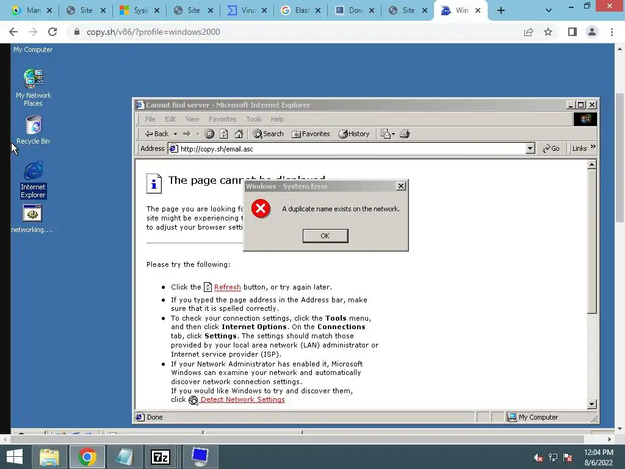The width and height of the screenshot is (625, 469).
Task: Click the IE page scrollbar down arrow
Action: 592,404
